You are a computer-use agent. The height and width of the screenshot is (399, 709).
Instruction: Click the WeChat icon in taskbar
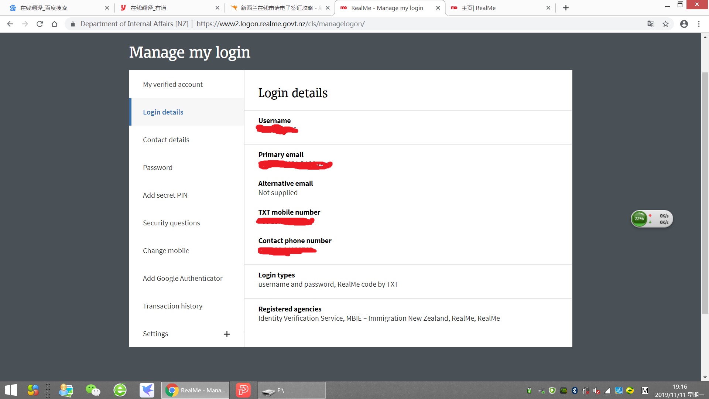93,390
